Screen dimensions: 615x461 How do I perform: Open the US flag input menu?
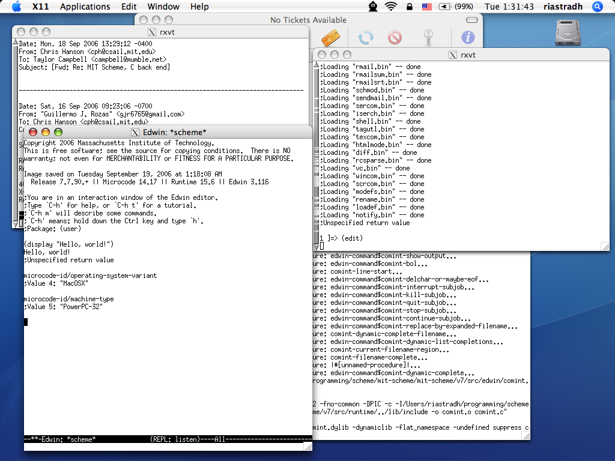(427, 7)
